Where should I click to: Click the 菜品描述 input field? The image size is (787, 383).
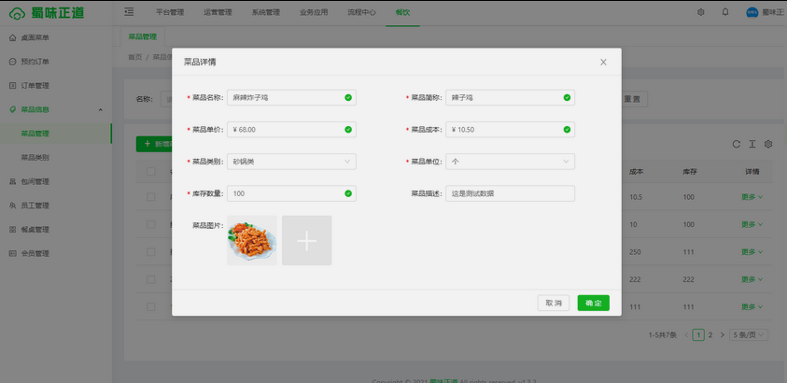point(510,193)
